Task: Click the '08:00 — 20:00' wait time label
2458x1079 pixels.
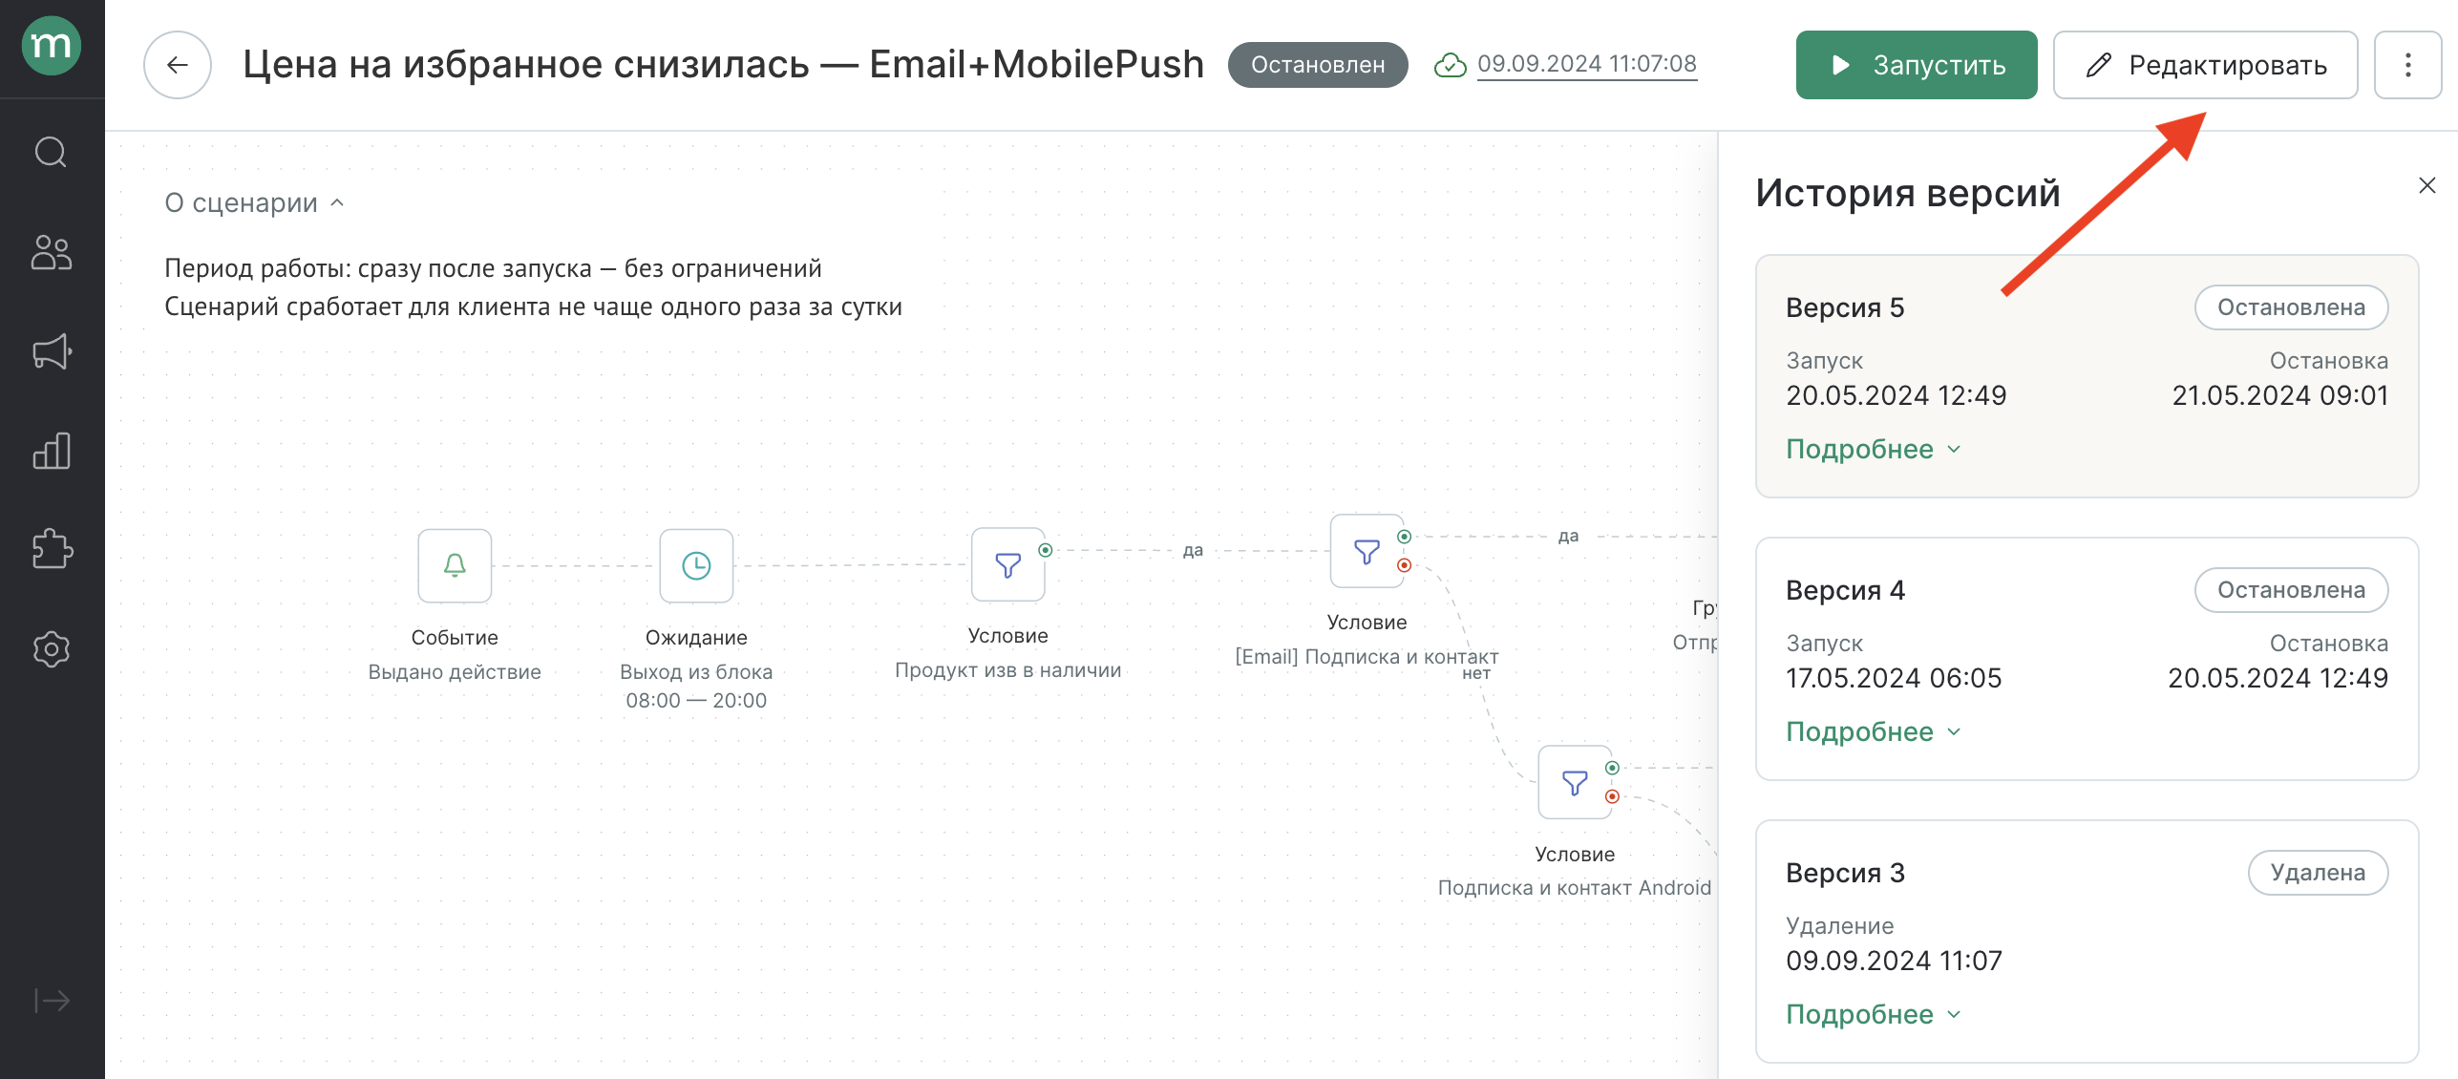Action: tap(696, 700)
